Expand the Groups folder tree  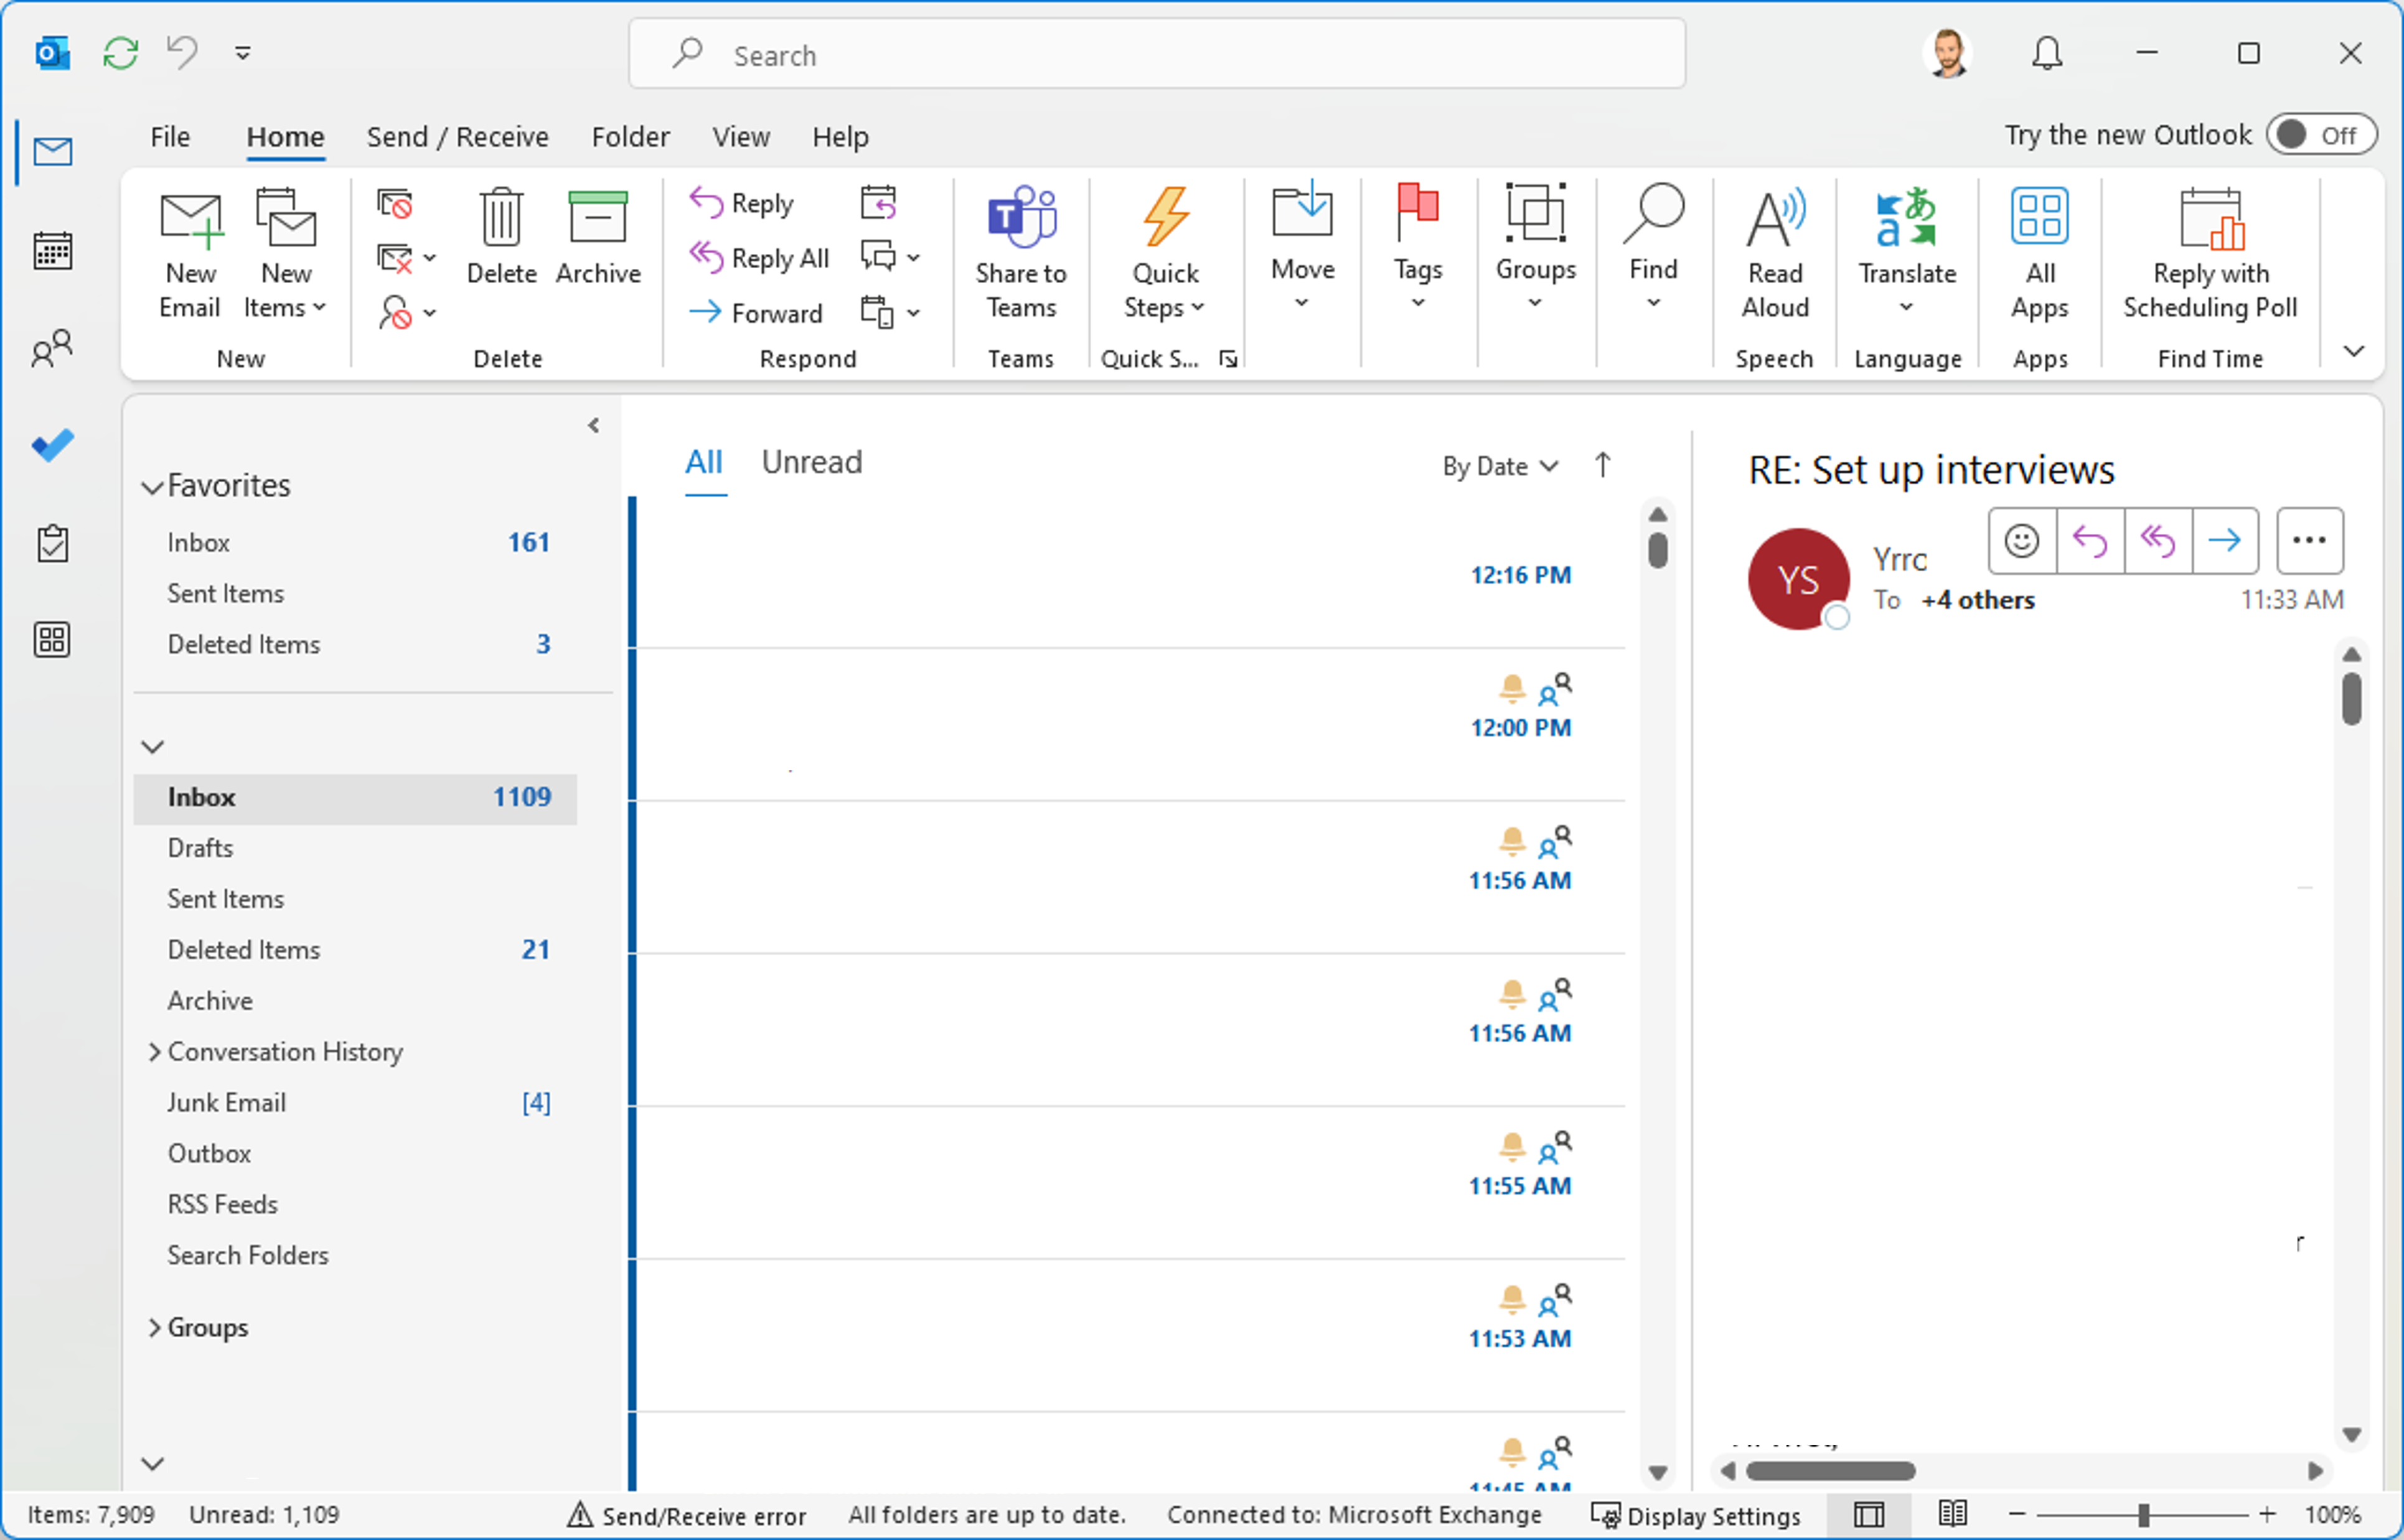click(154, 1328)
